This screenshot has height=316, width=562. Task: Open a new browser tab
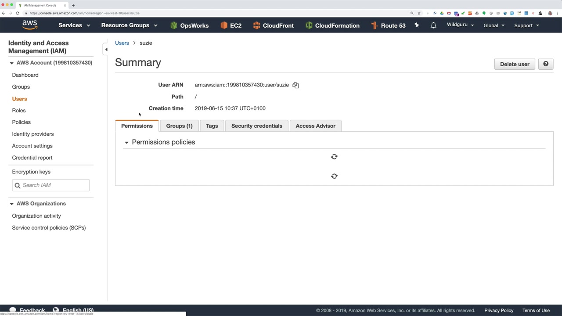73,5
